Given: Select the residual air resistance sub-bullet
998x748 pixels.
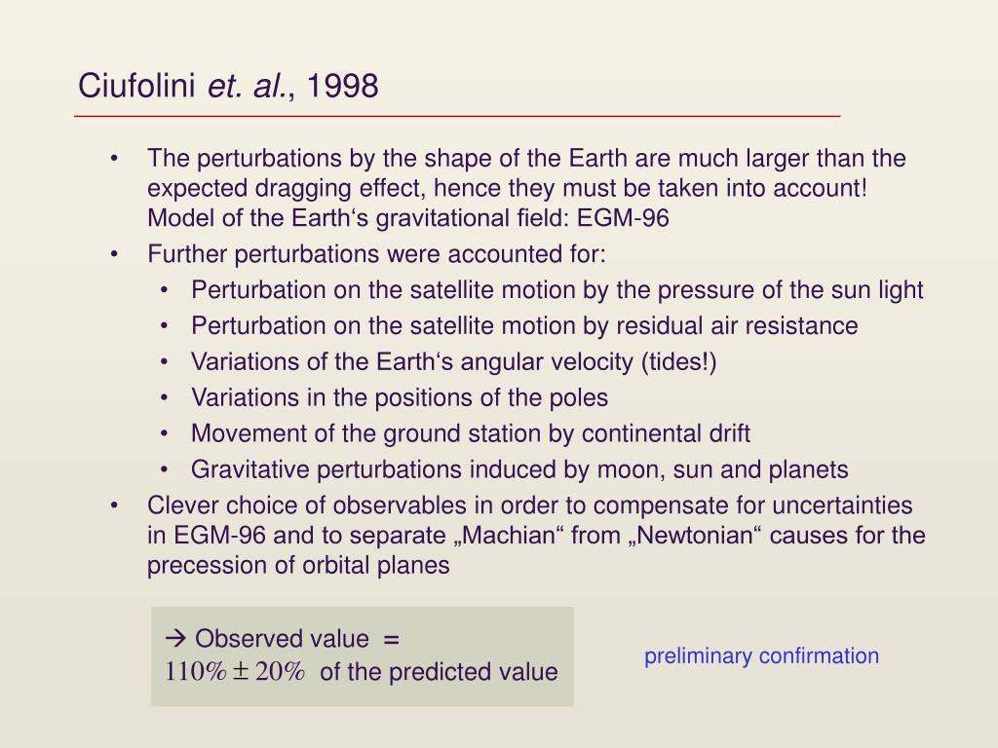Looking at the screenshot, I should 524,325.
